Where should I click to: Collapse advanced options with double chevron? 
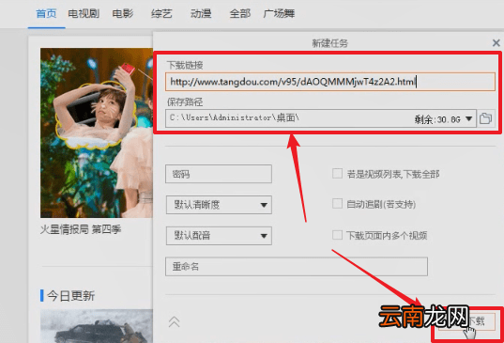175,321
